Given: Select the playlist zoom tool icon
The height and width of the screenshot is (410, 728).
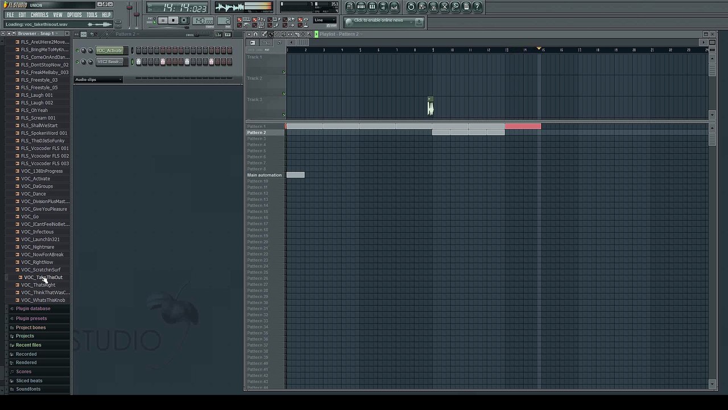Looking at the screenshot, I should click(309, 34).
